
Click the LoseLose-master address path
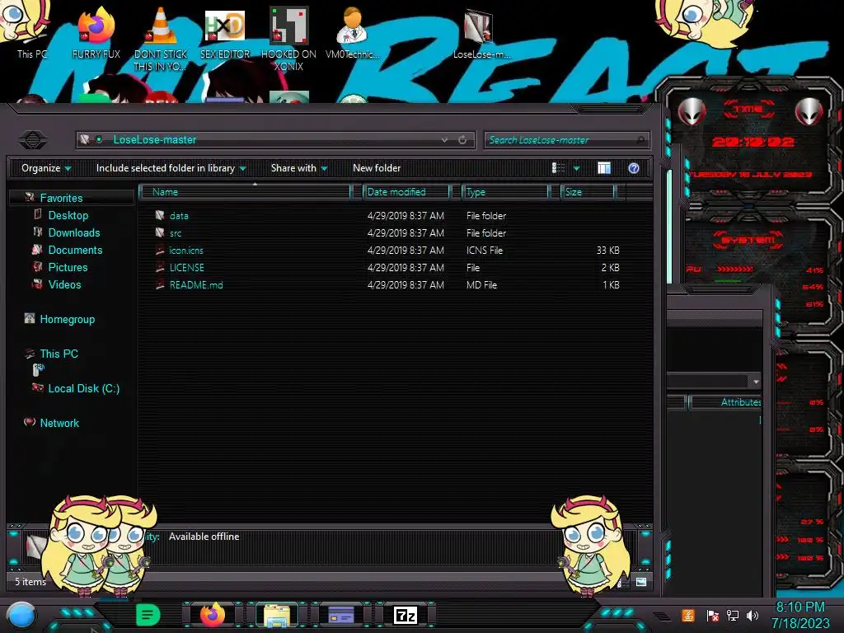(x=154, y=140)
